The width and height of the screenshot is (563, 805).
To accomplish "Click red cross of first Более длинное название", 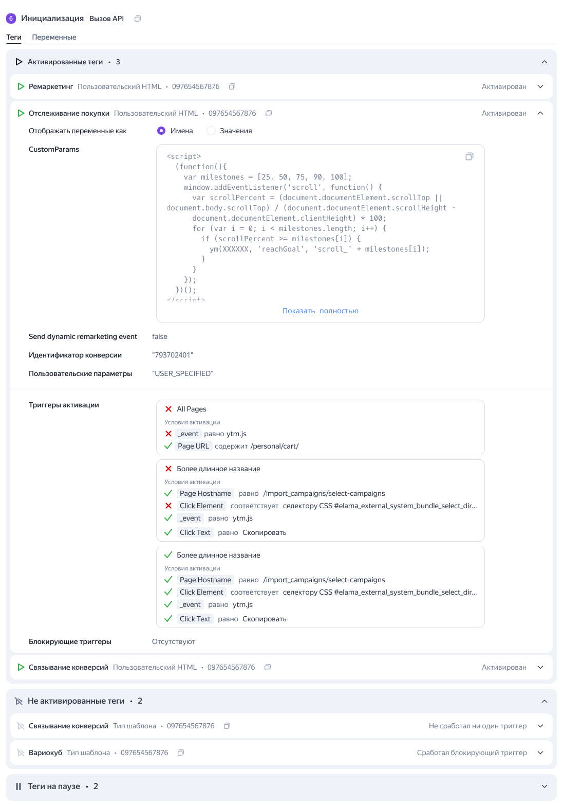I will (x=168, y=469).
